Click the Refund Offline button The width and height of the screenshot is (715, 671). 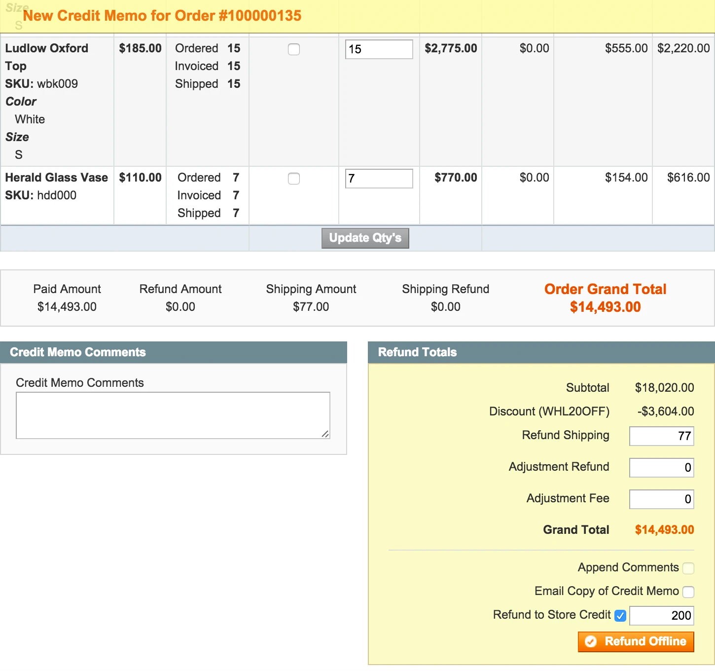(636, 641)
